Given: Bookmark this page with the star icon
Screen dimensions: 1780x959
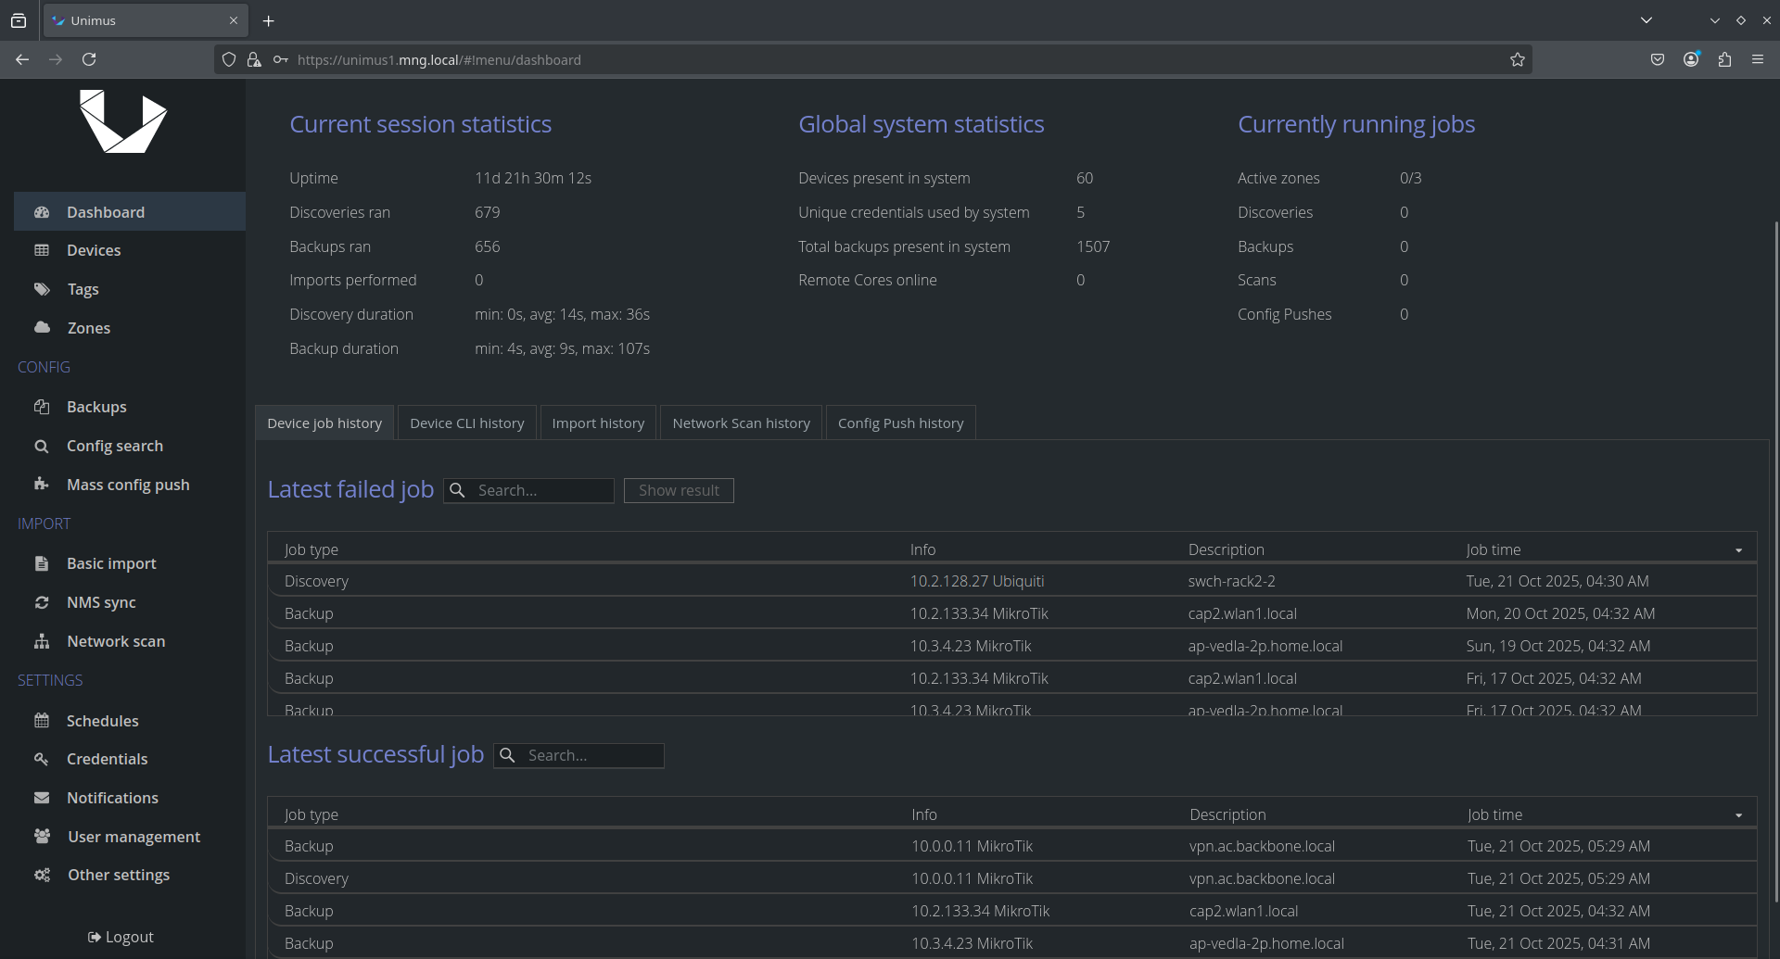Looking at the screenshot, I should coord(1517,59).
